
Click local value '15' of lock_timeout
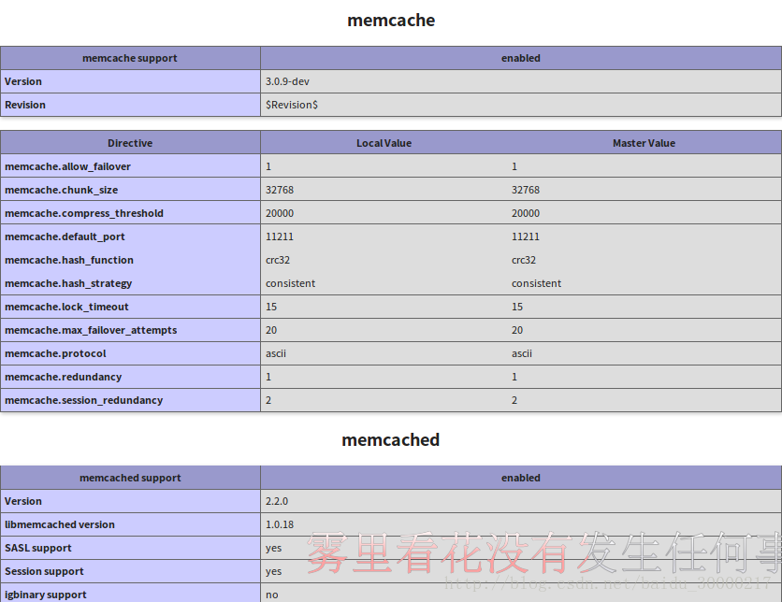[271, 307]
